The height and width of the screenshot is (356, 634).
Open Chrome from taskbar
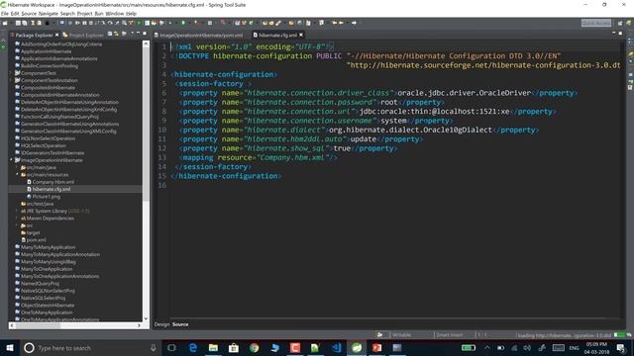pos(254,348)
